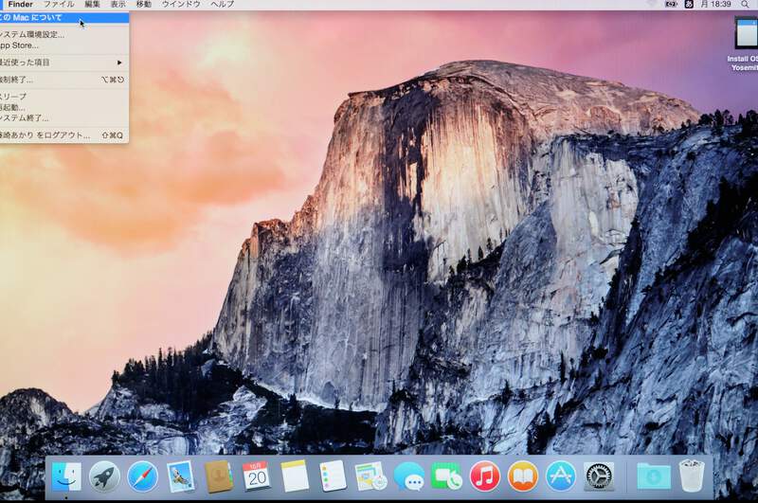Open Launchpad rocket icon in Dock
This screenshot has width=758, height=503.
pyautogui.click(x=104, y=476)
